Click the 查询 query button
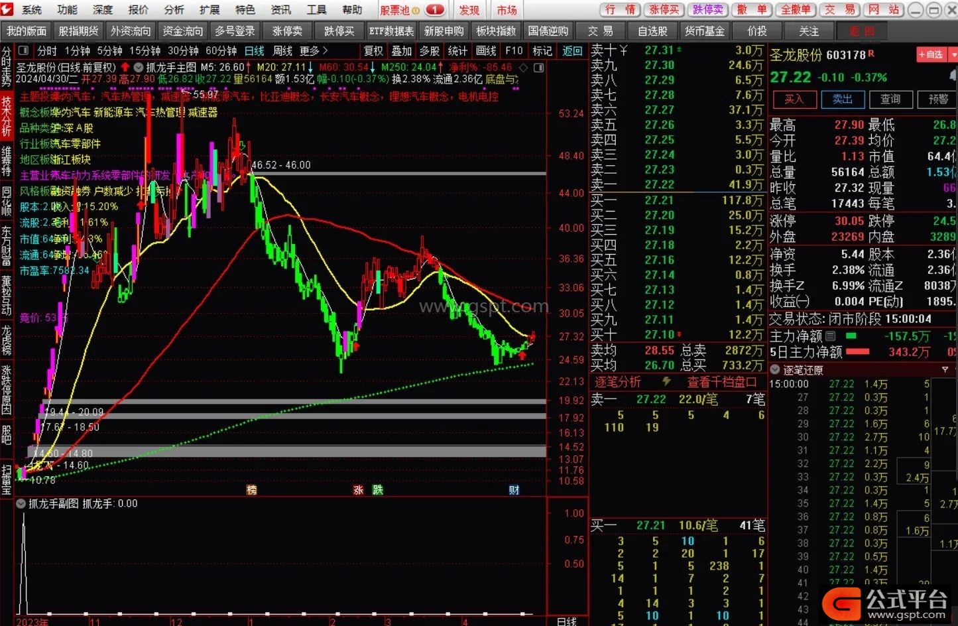The height and width of the screenshot is (626, 958). (x=890, y=99)
